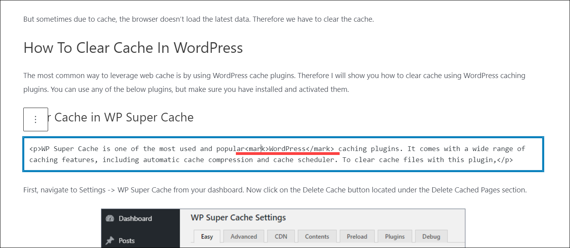Click the 'Cache in WP Super Cache' subheading

[123, 117]
